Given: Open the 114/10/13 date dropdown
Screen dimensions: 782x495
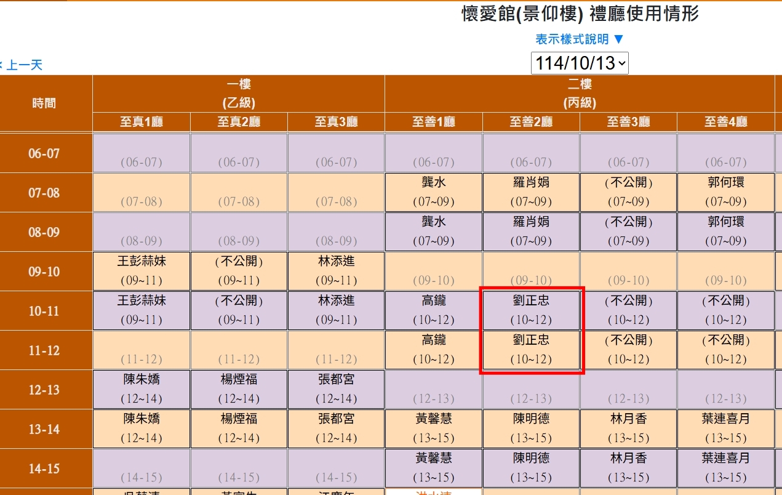Looking at the screenshot, I should pyautogui.click(x=580, y=63).
